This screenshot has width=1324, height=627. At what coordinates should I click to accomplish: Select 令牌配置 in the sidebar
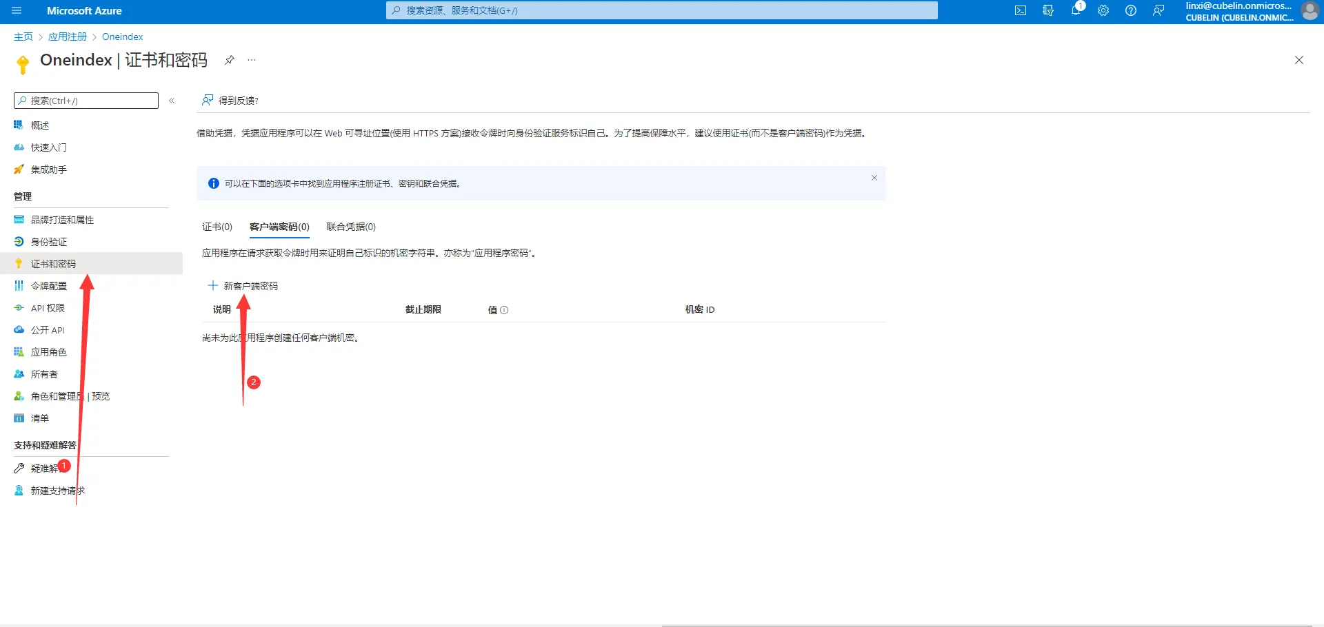50,285
